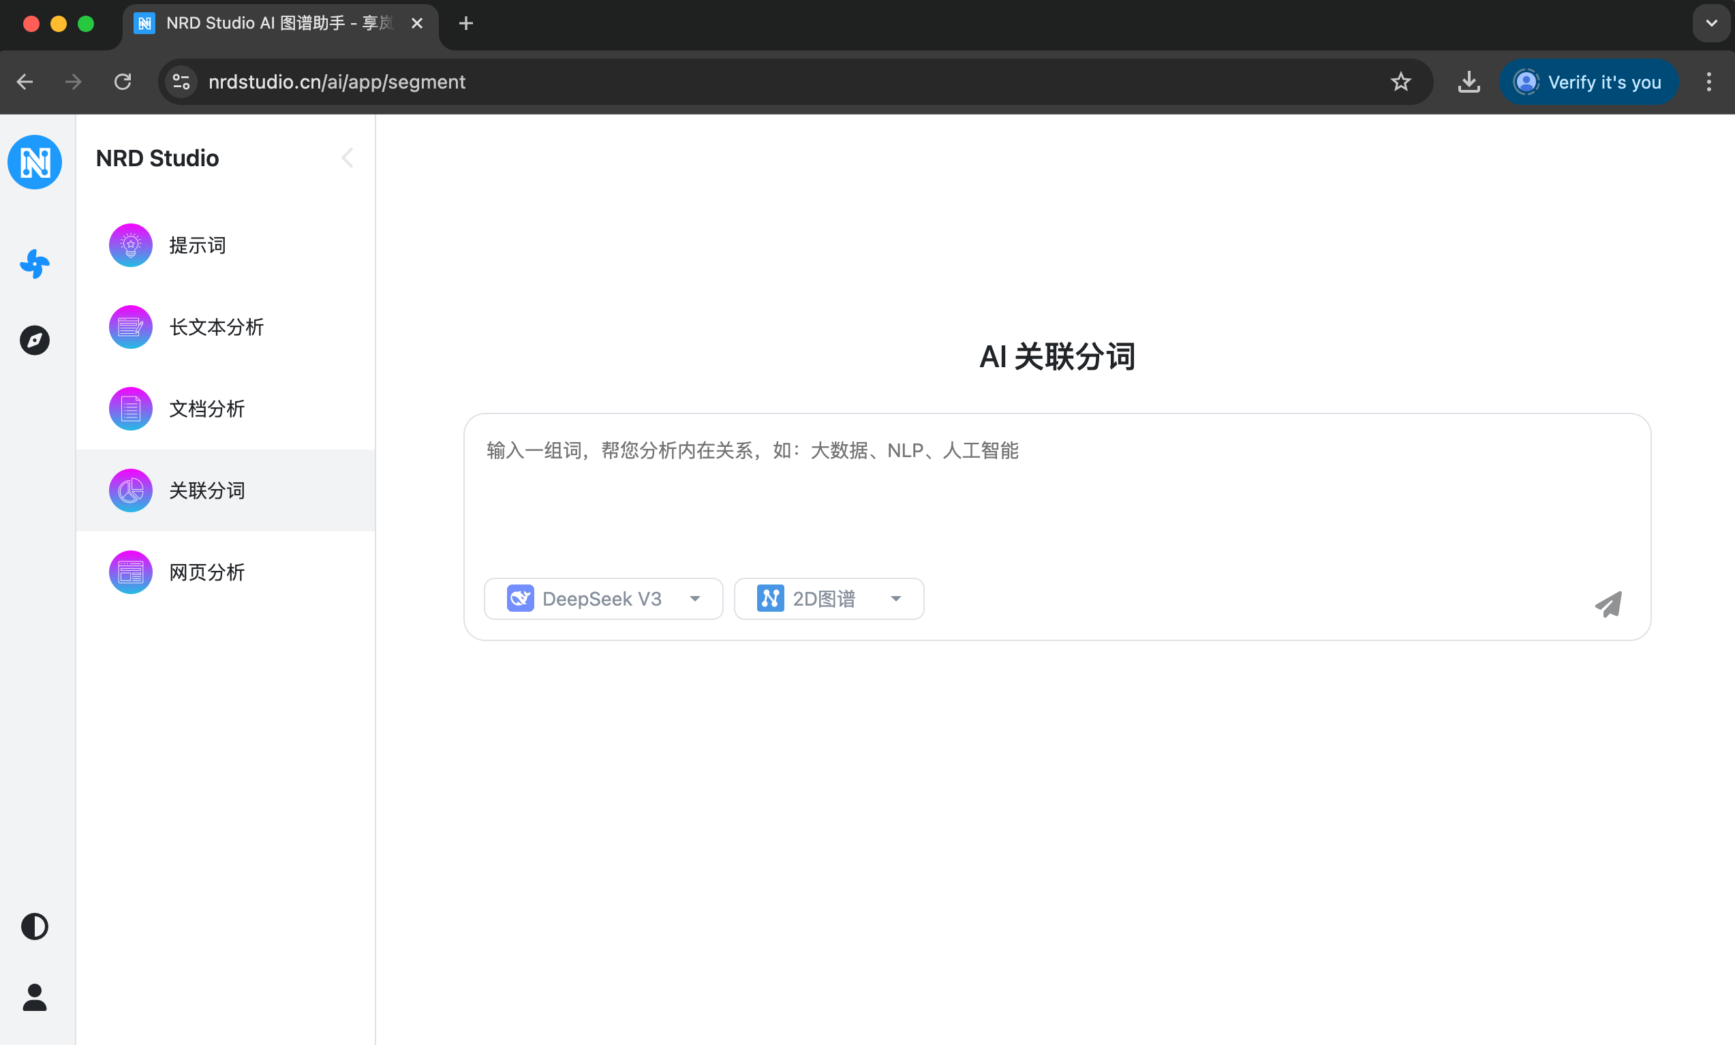1735x1045 pixels.
Task: Reload the page
Action: 123,82
